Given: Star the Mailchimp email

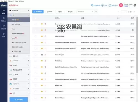Looking at the screenshot, I should [x=46, y=61].
